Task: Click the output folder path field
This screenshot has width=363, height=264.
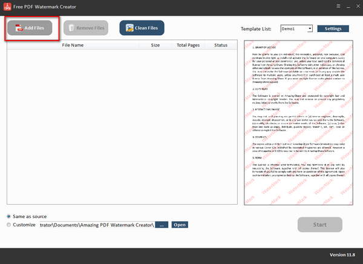Action: tap(97, 225)
